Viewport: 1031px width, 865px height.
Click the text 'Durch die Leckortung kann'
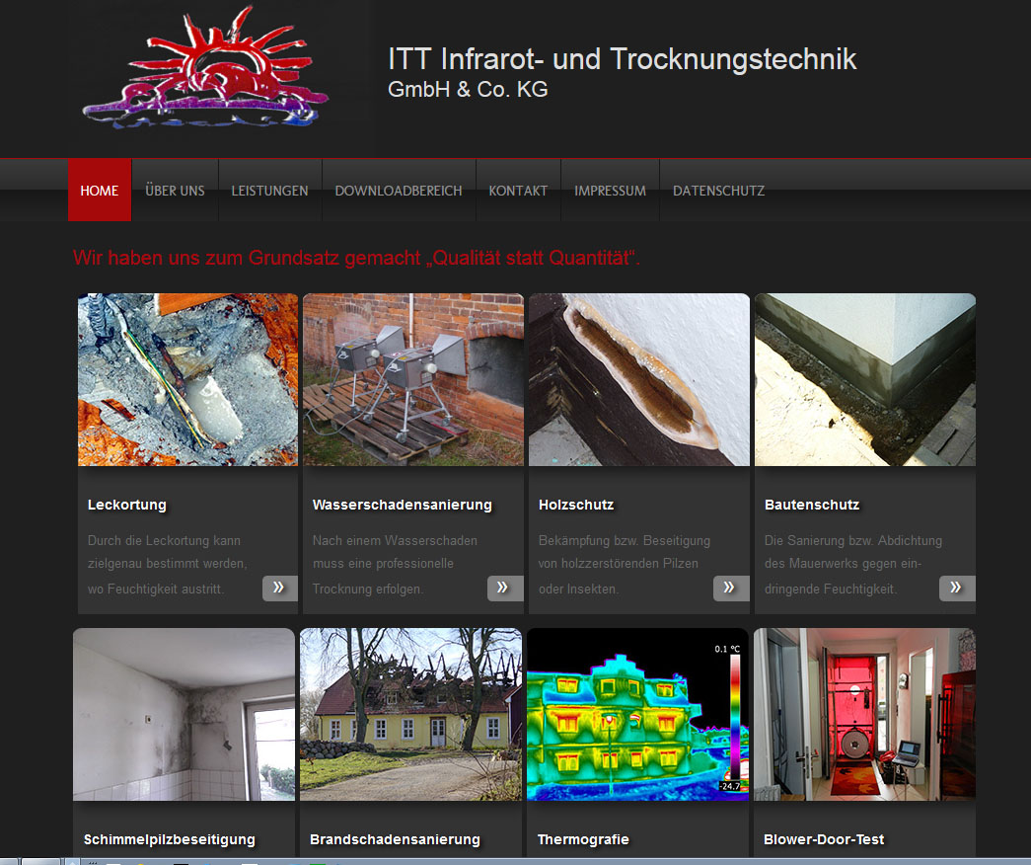coord(165,540)
